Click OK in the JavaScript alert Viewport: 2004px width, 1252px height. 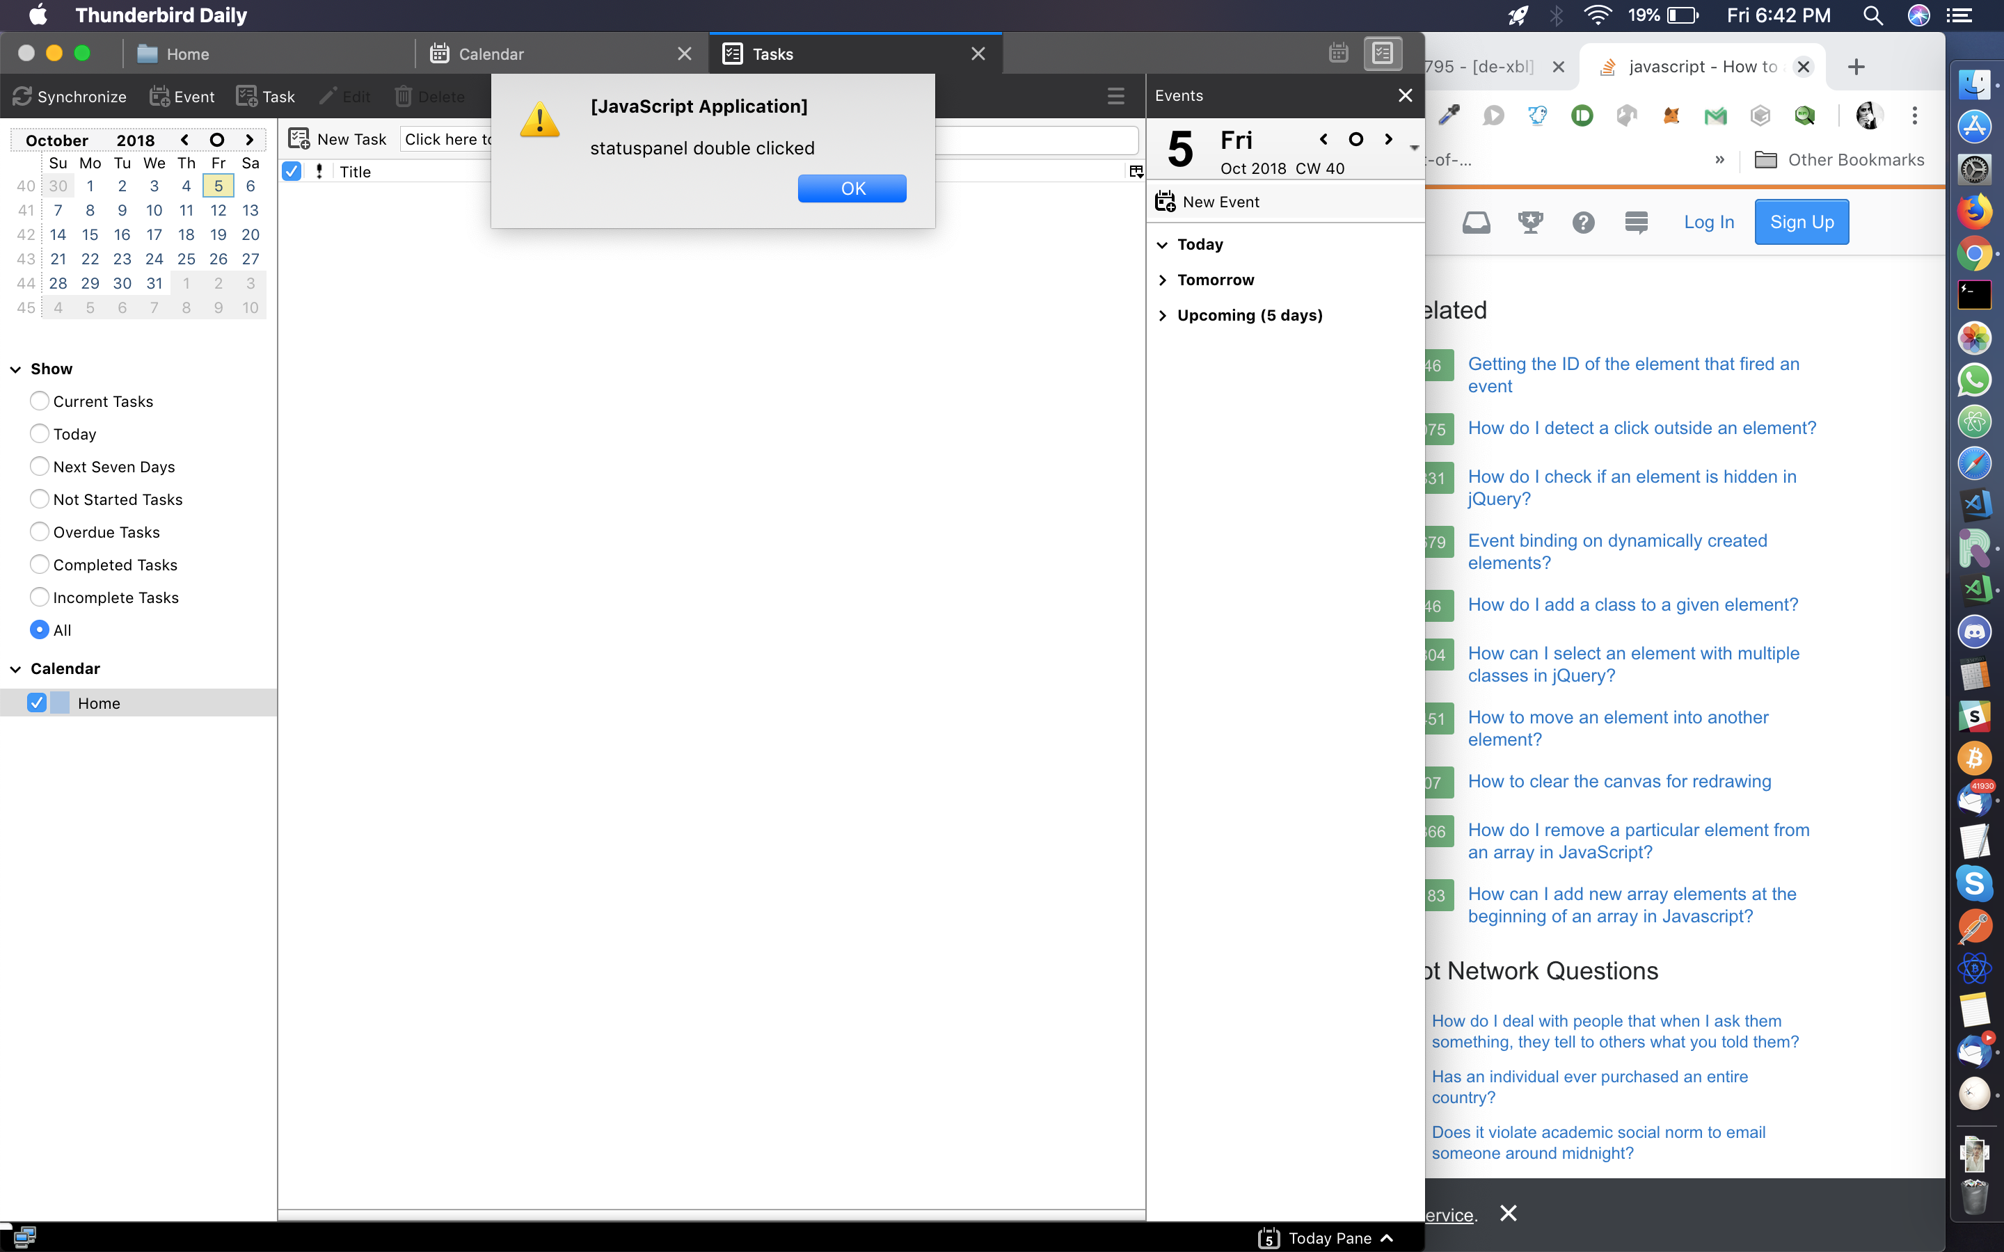coord(852,188)
